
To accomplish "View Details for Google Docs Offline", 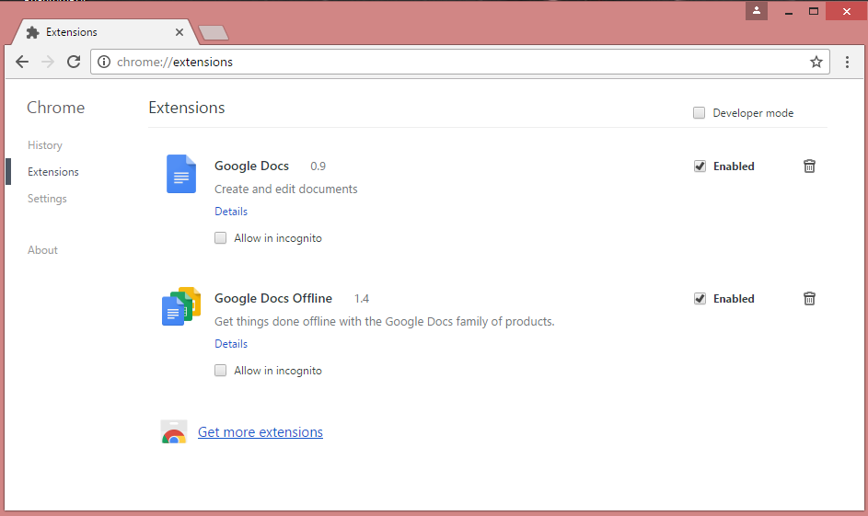I will (x=231, y=344).
